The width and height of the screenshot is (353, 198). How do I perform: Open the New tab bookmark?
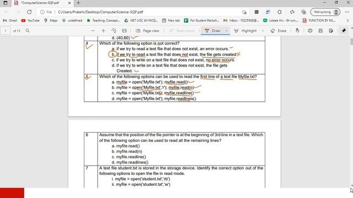tap(171, 20)
